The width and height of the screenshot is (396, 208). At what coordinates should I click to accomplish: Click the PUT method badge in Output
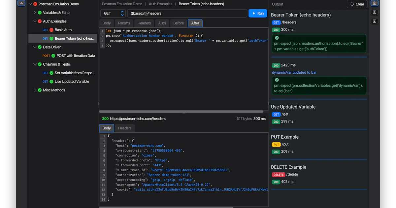(276, 145)
